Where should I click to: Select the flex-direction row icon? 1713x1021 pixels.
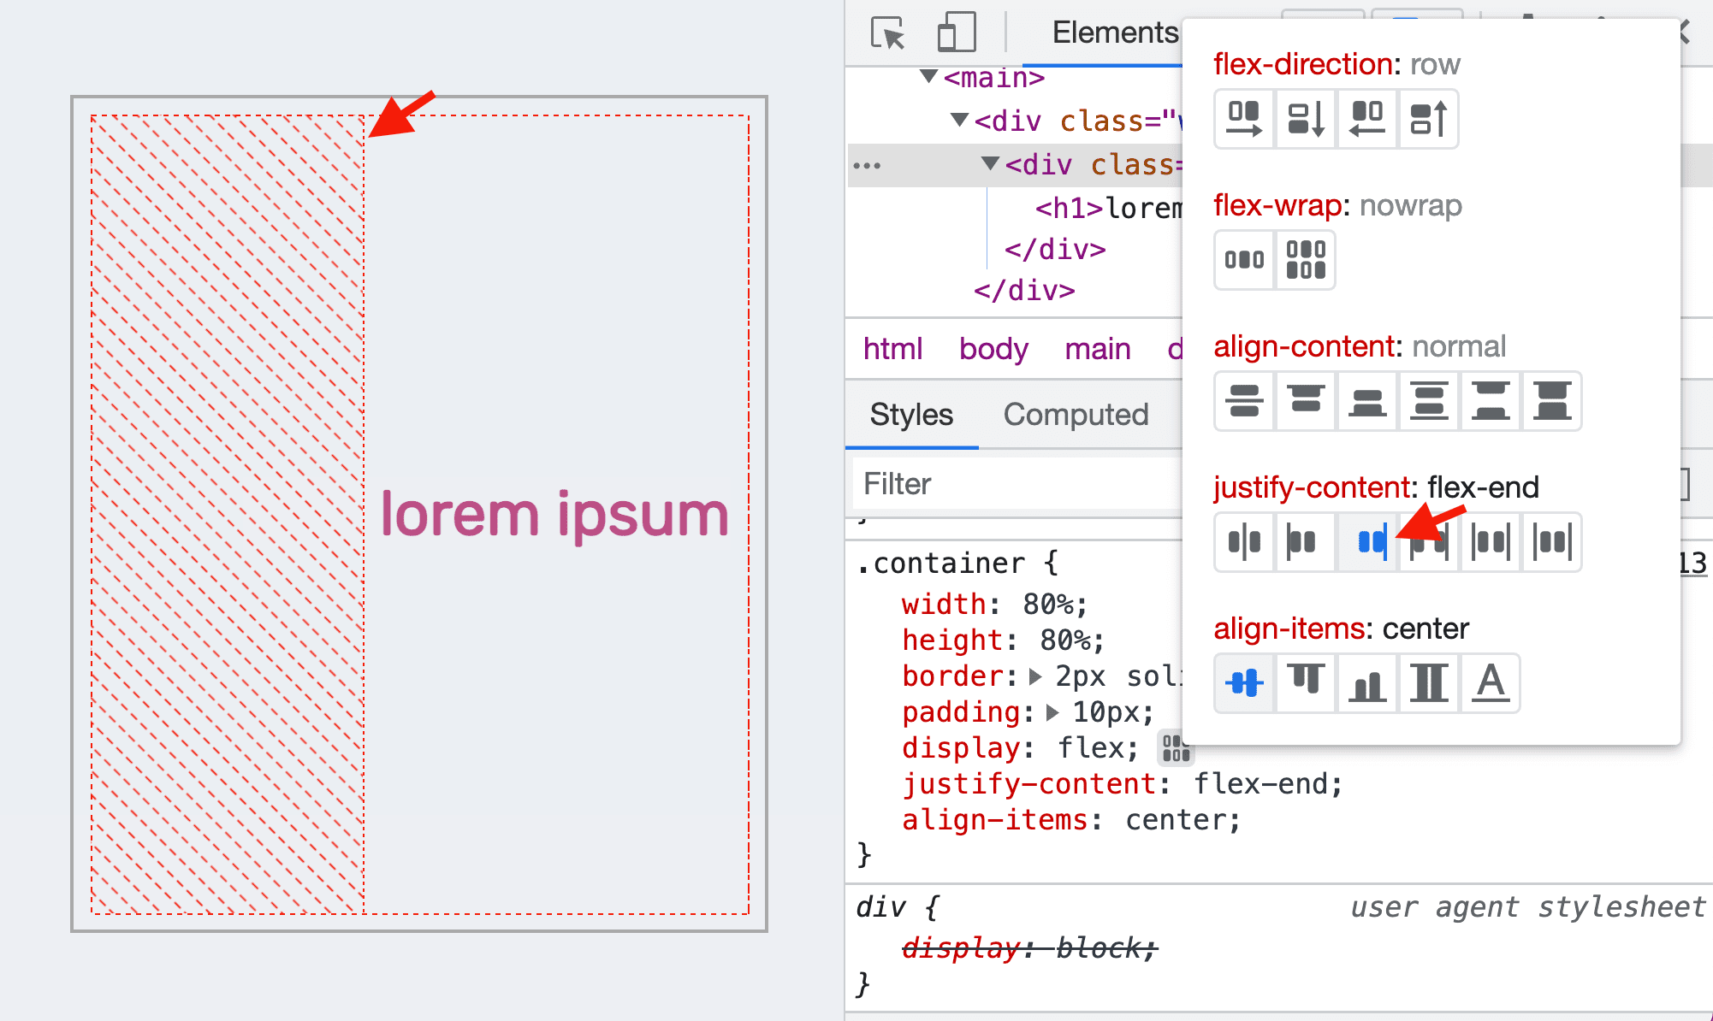1242,118
